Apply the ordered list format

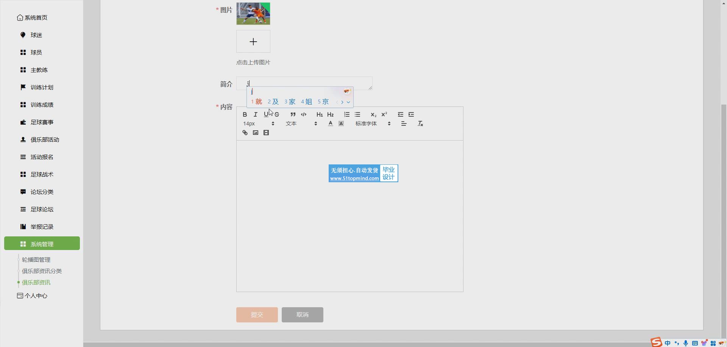(x=346, y=114)
